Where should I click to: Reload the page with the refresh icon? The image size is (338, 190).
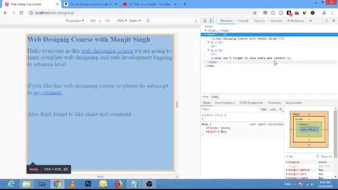[x=21, y=13]
